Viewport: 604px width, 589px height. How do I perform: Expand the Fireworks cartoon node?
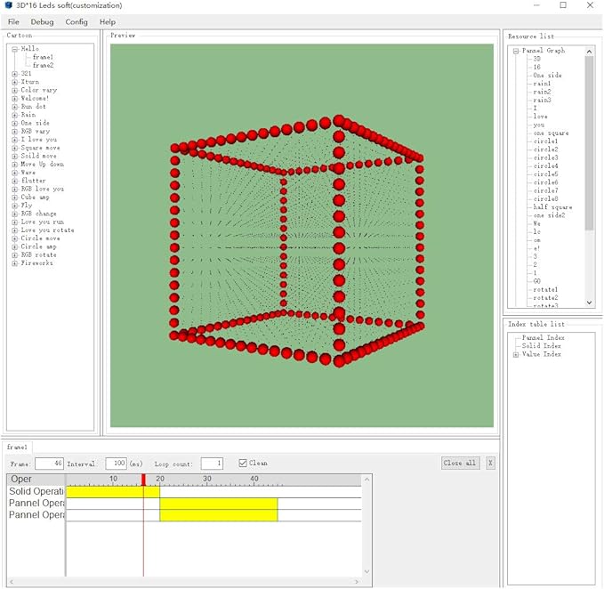14,263
